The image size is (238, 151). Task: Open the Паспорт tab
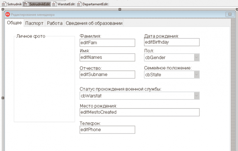(x=34, y=23)
